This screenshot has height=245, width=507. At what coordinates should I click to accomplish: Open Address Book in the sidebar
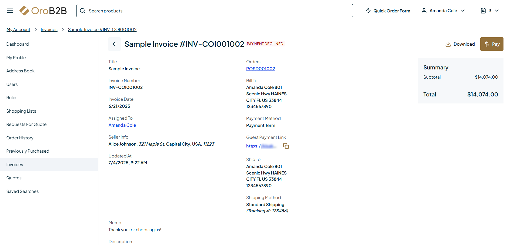point(21,71)
